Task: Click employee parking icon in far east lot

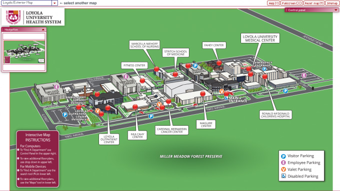Action: tap(304, 75)
